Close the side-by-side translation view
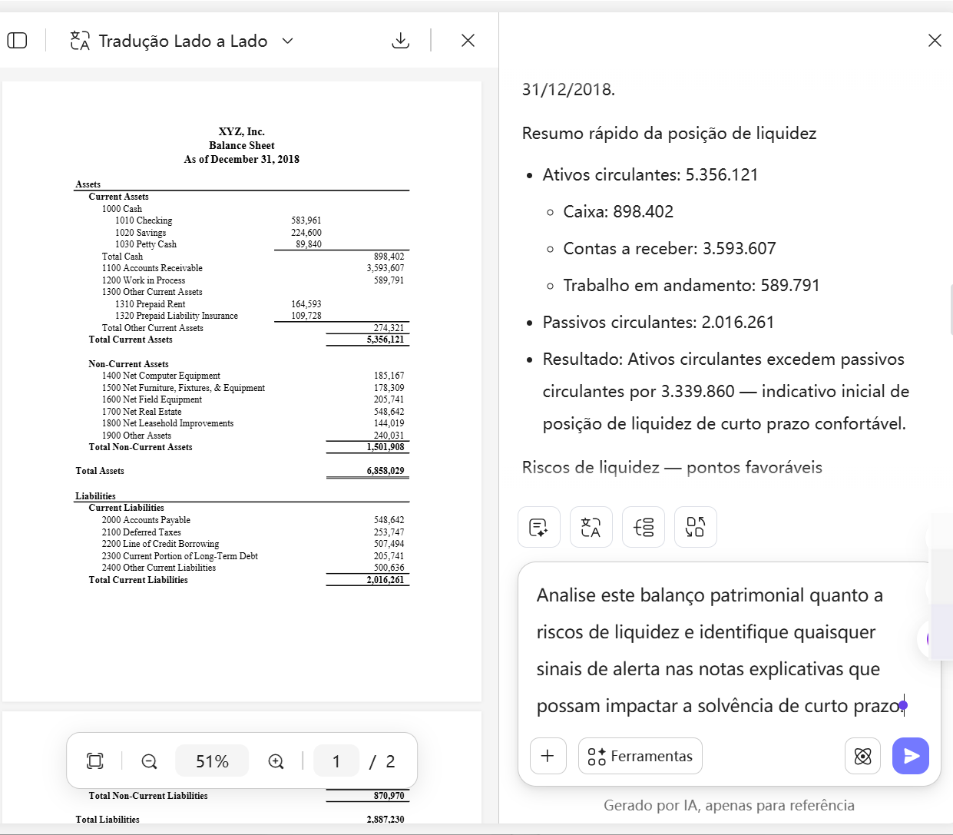 tap(468, 41)
